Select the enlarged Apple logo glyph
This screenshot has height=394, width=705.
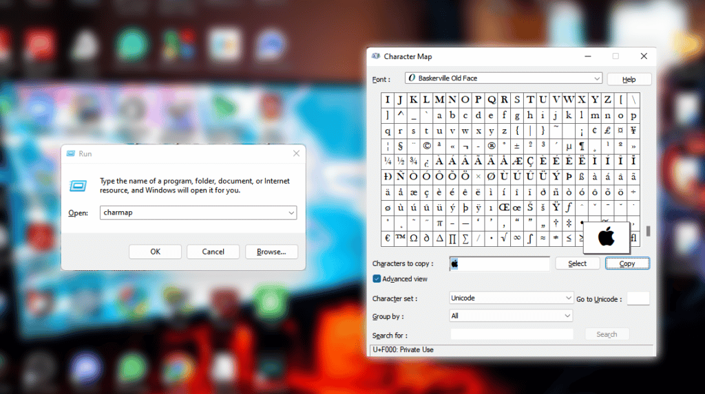tap(606, 237)
